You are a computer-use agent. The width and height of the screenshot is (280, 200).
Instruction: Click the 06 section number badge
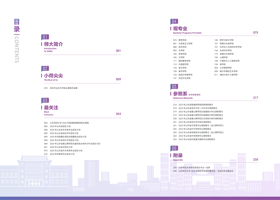tap(174, 148)
